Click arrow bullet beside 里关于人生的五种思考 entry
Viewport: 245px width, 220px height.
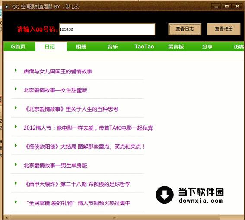click(16, 108)
